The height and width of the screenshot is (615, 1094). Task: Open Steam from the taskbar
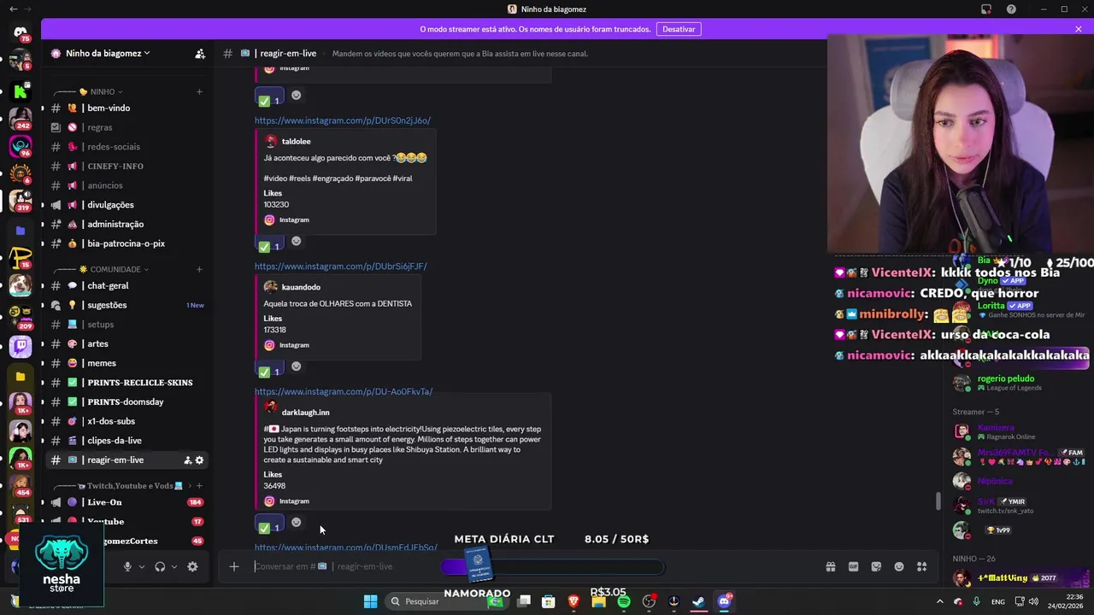[x=698, y=601]
